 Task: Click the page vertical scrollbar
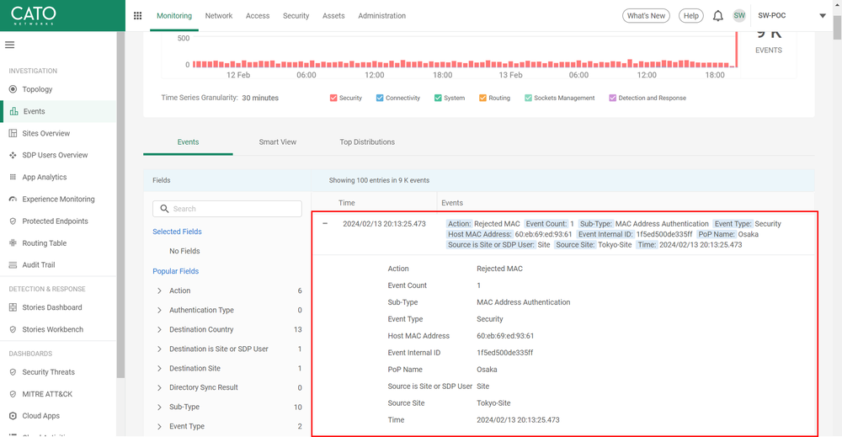837,27
